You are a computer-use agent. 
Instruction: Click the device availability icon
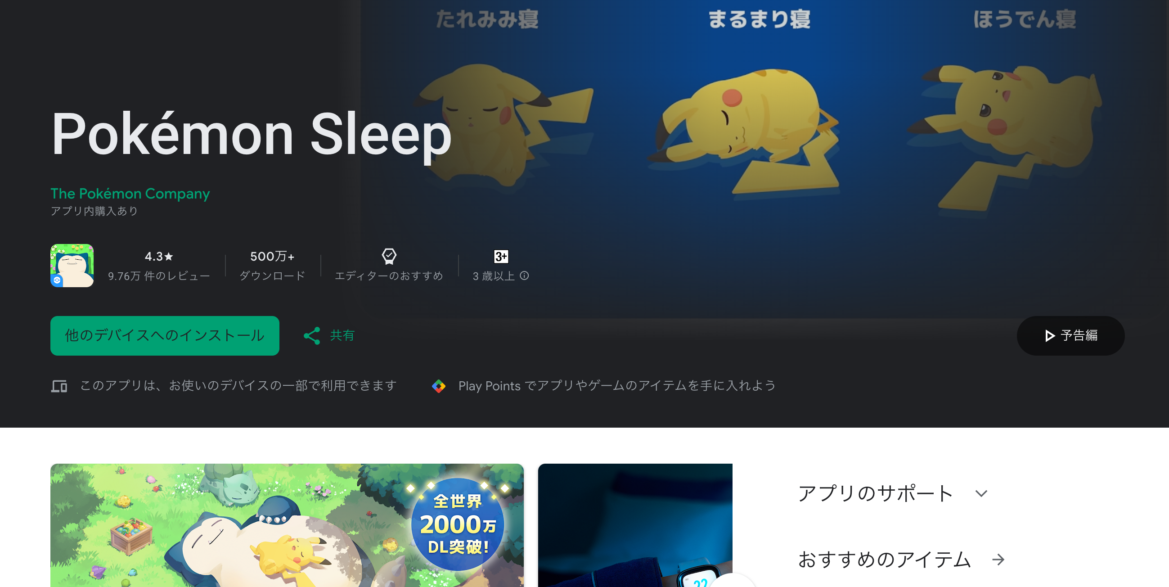click(x=59, y=386)
